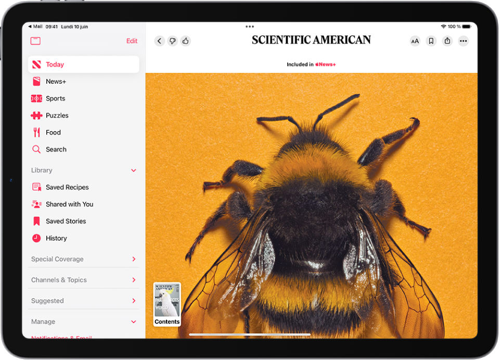
Task: Tap the suggest less dislike icon
Action: 172,41
